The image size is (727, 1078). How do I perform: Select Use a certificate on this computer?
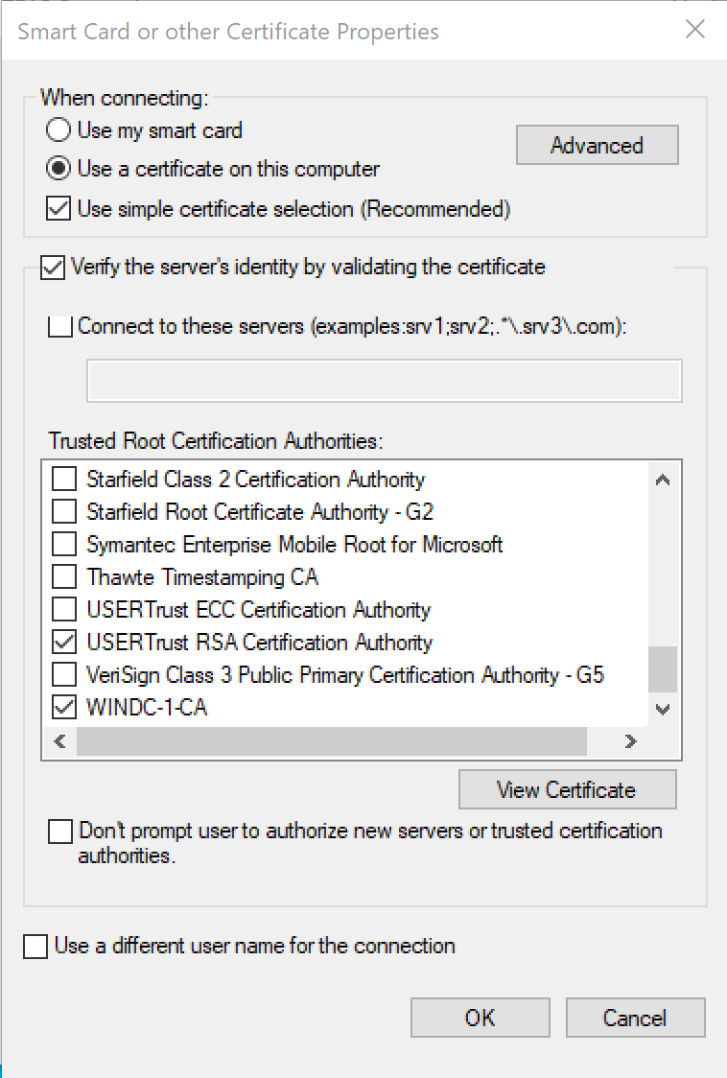pos(59,168)
